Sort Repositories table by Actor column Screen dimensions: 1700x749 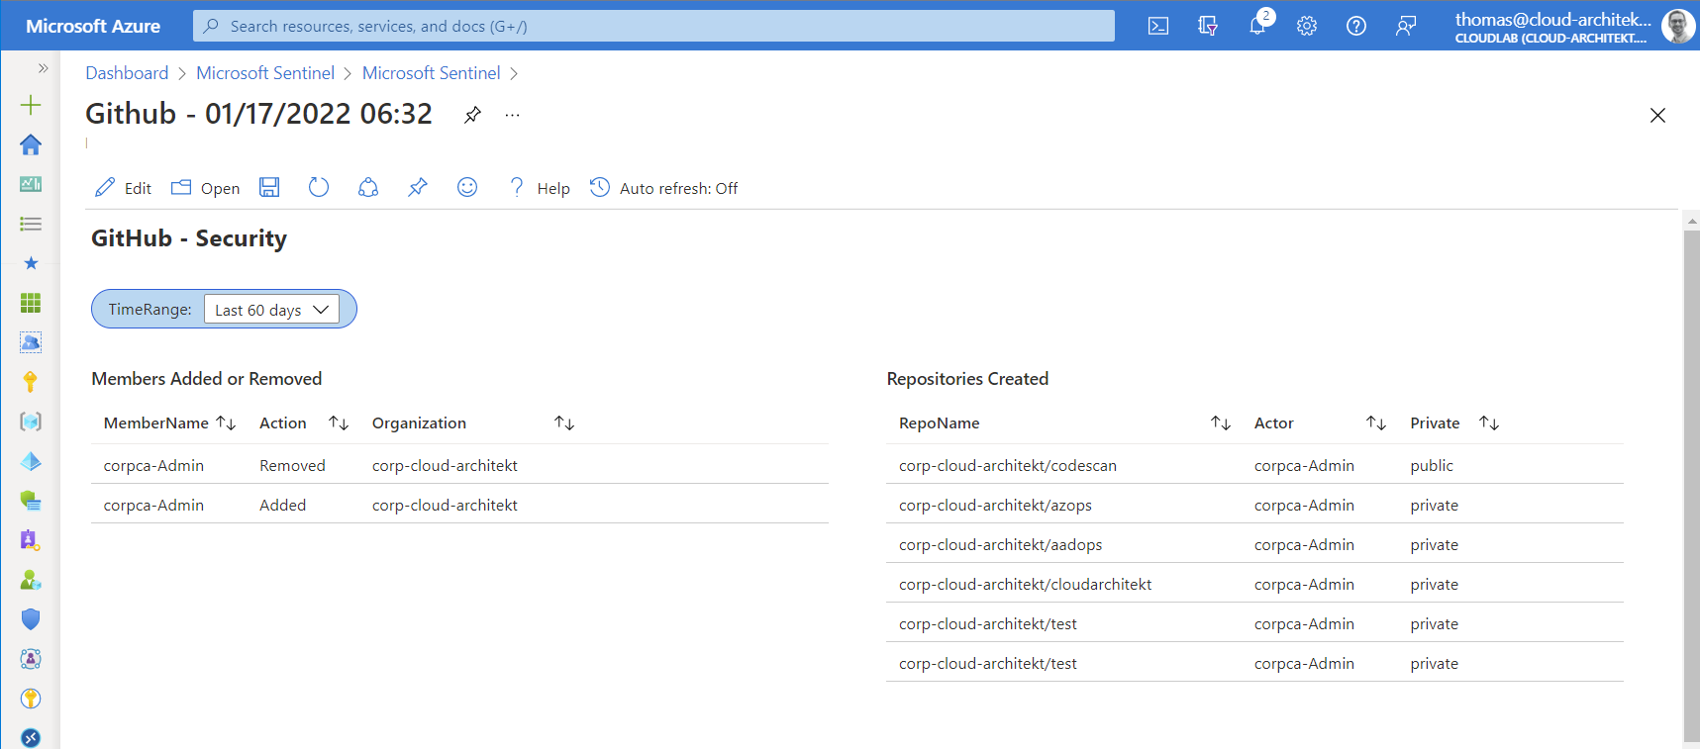pyautogui.click(x=1376, y=423)
